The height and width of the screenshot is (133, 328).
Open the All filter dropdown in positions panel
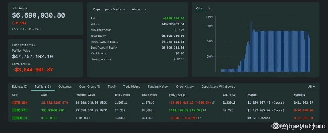pos(312,87)
